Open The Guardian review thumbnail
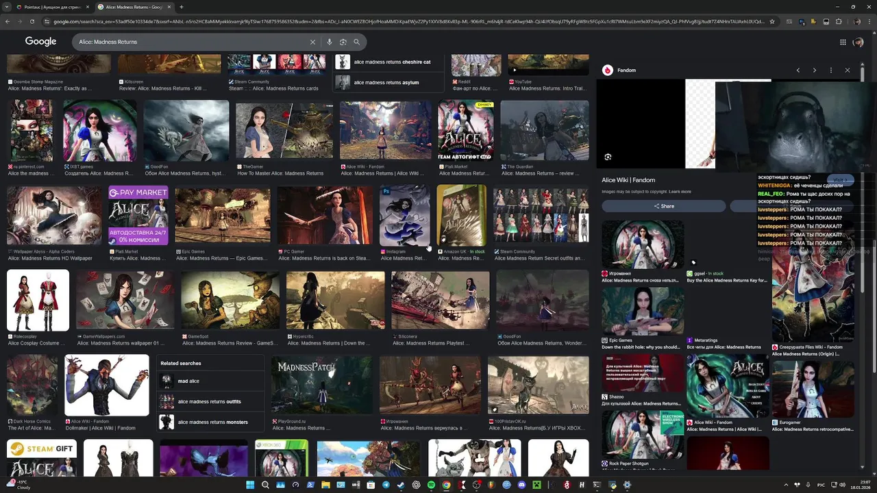This screenshot has width=877, height=493. pos(544,131)
